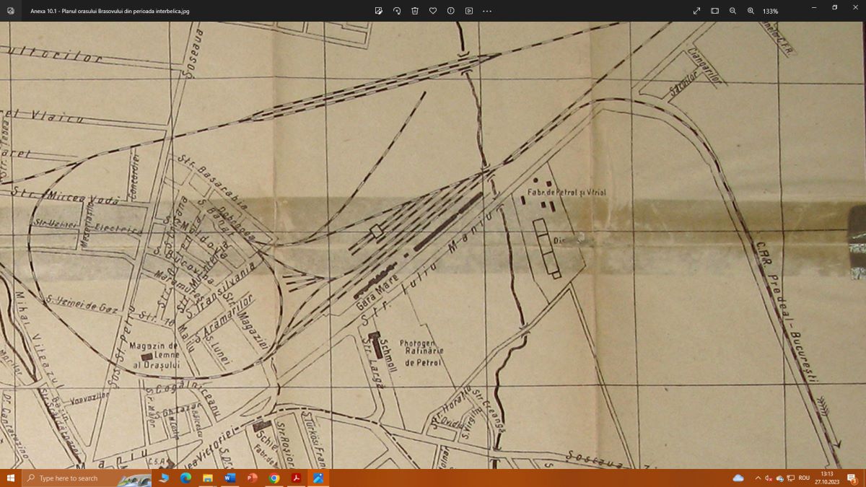
Task: Delete the photo with trash icon
Action: click(415, 11)
